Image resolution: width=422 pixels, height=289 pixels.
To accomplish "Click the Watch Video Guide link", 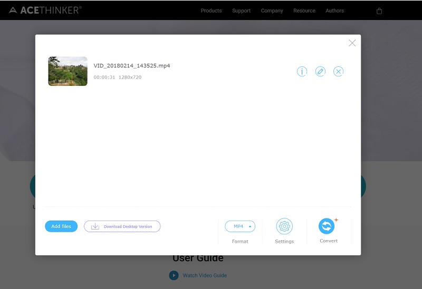I will click(x=205, y=275).
